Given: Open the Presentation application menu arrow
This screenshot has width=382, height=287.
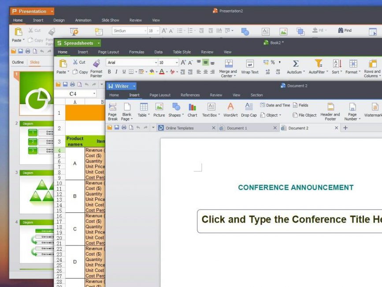Looking at the screenshot, I should [x=52, y=11].
